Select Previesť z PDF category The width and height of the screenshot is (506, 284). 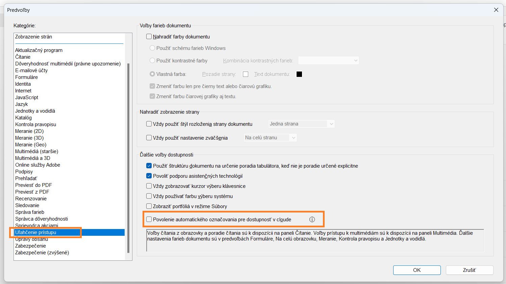coord(32,192)
